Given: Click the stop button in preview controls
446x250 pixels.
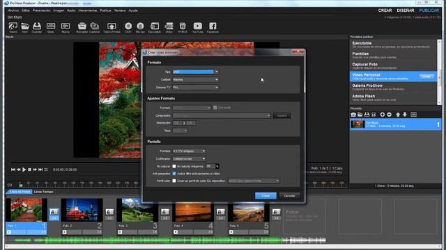Looking at the screenshot, I should click(29, 169).
